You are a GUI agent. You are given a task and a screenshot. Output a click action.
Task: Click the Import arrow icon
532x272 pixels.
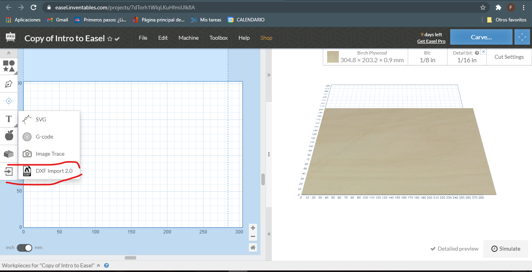[x=9, y=171]
